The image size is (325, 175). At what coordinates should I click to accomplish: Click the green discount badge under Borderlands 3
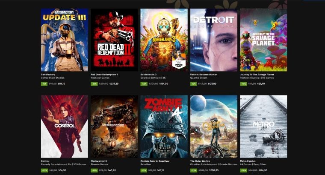pyautogui.click(x=144, y=84)
